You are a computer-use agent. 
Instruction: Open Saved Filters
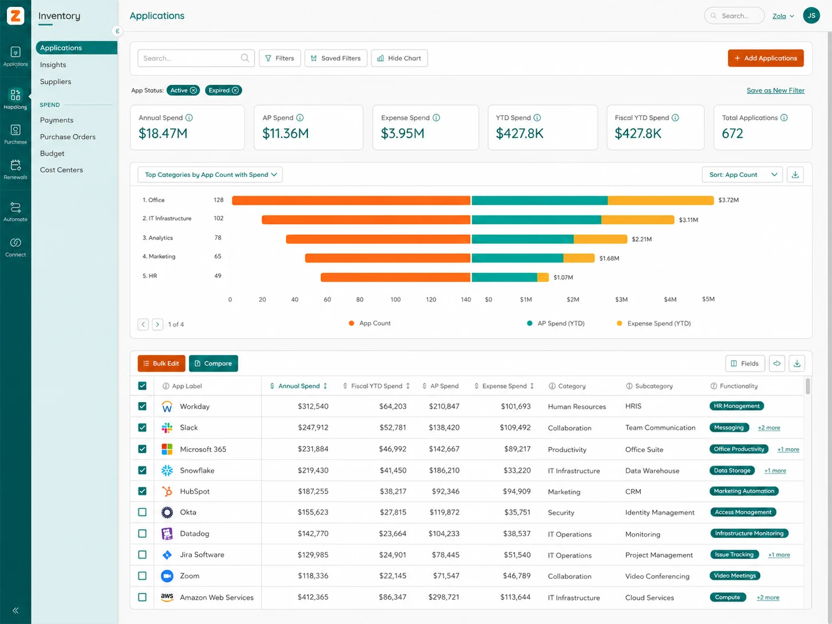pyautogui.click(x=336, y=58)
